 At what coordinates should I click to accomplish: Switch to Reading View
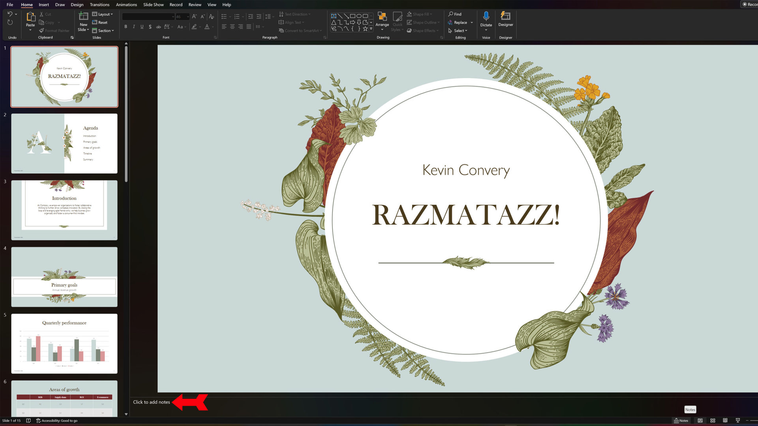click(x=725, y=420)
